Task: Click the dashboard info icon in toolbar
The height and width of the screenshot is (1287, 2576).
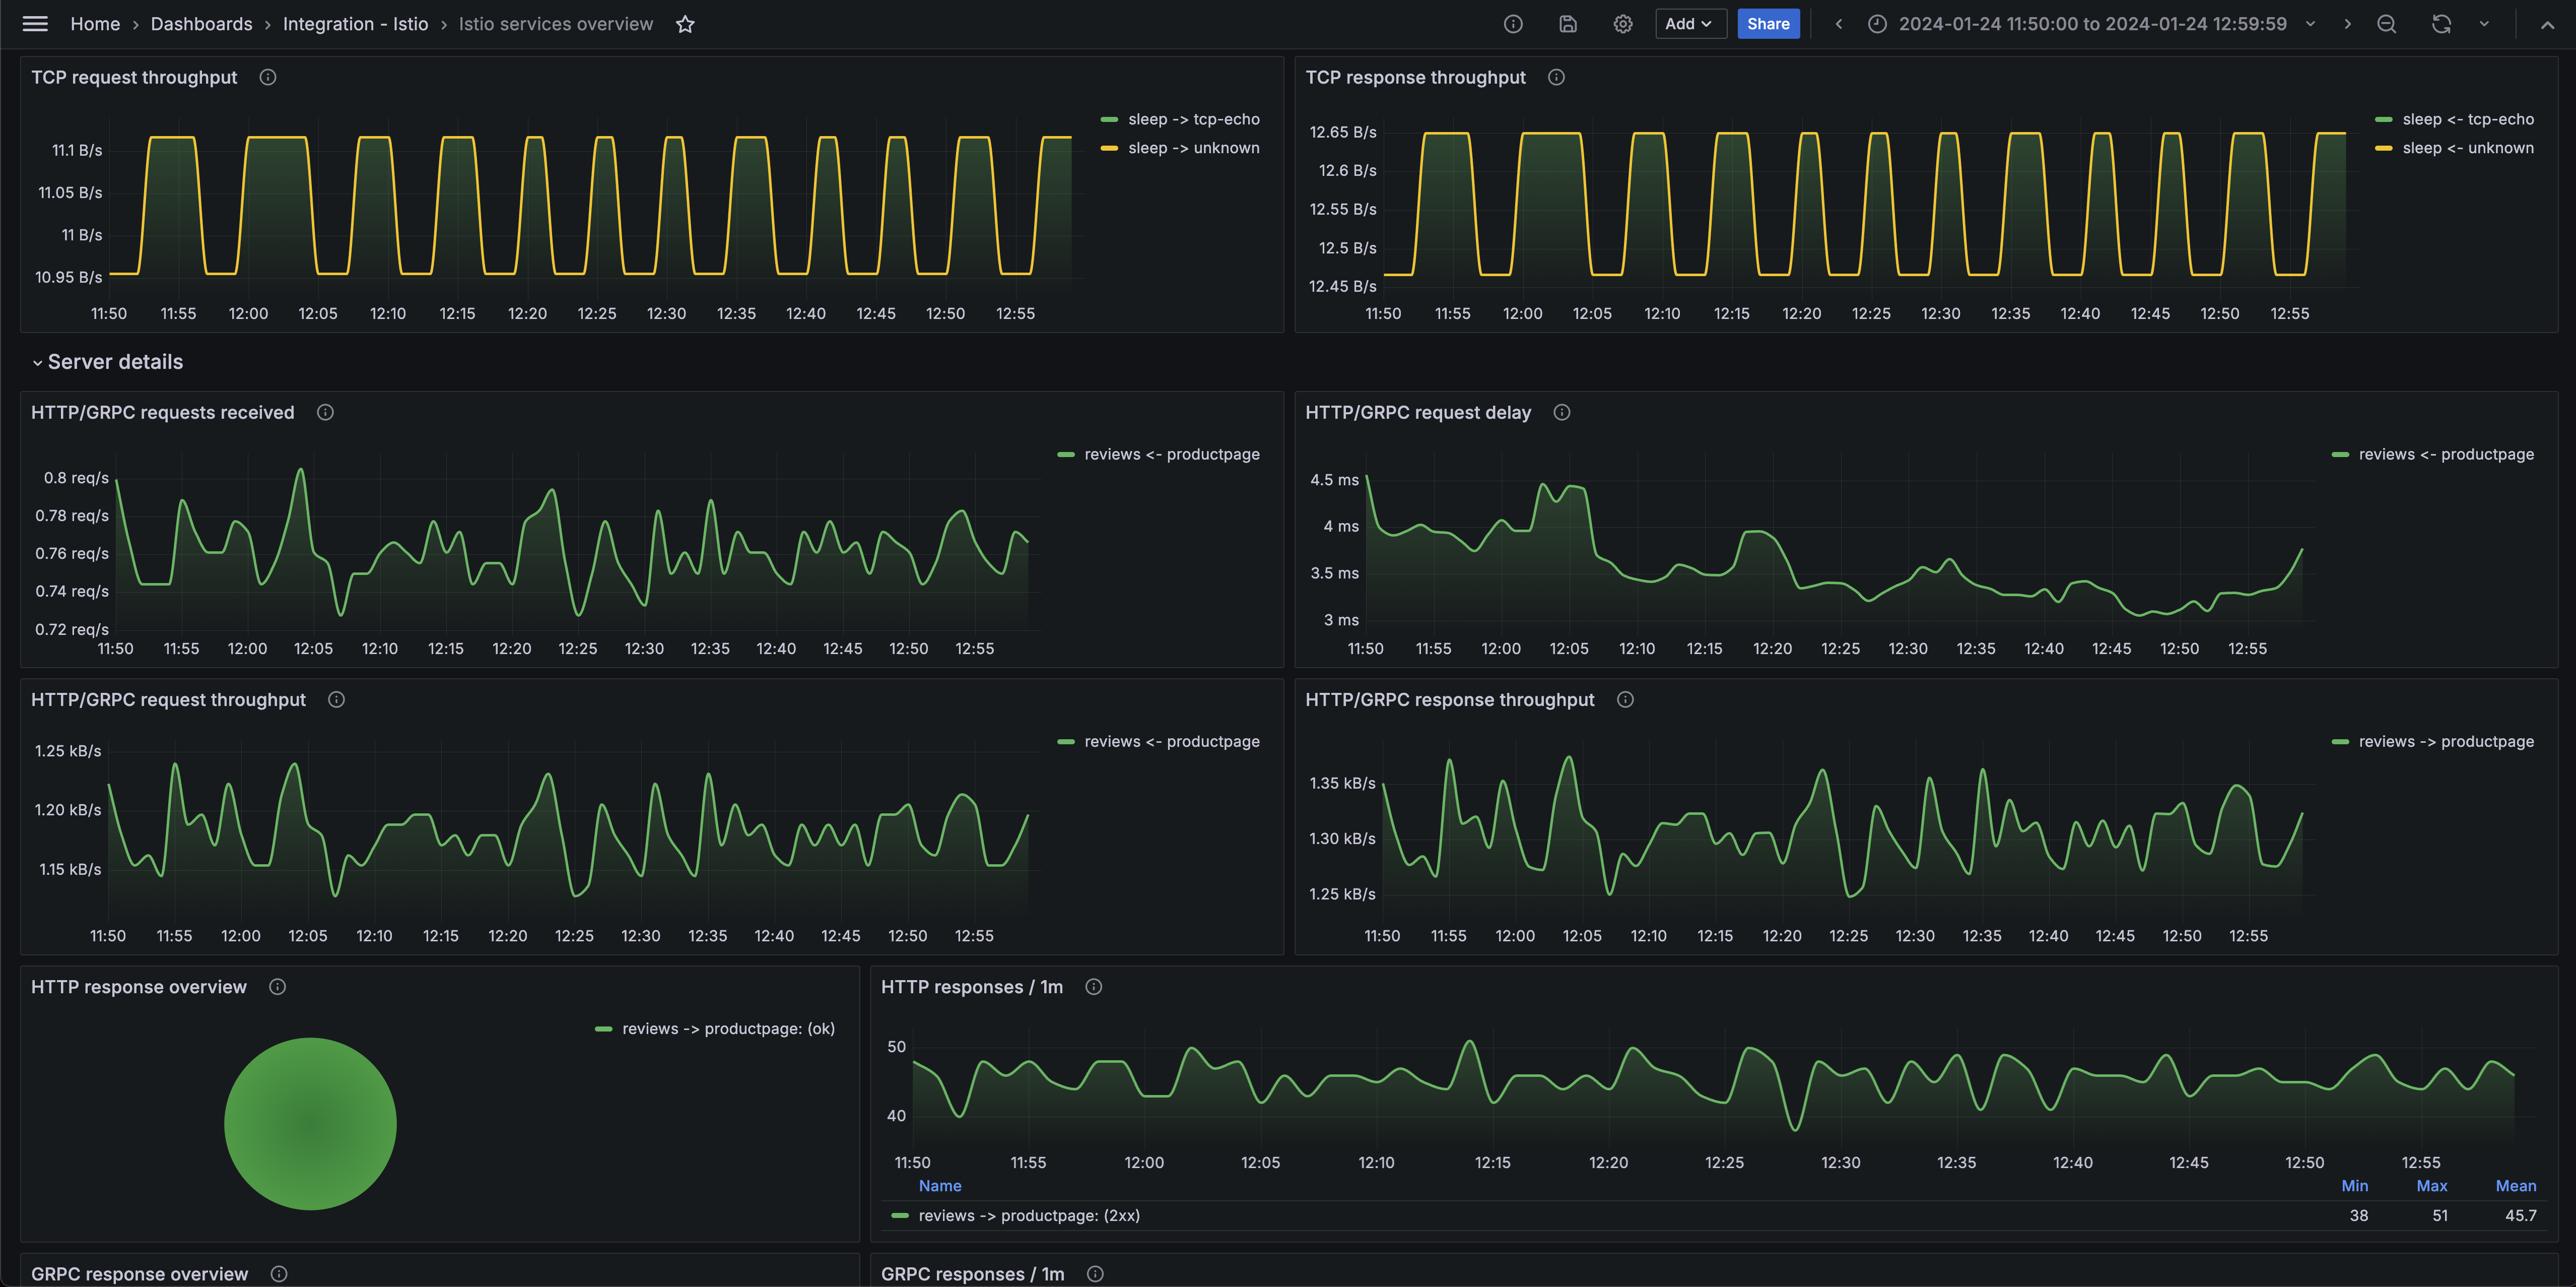Action: 1513,24
